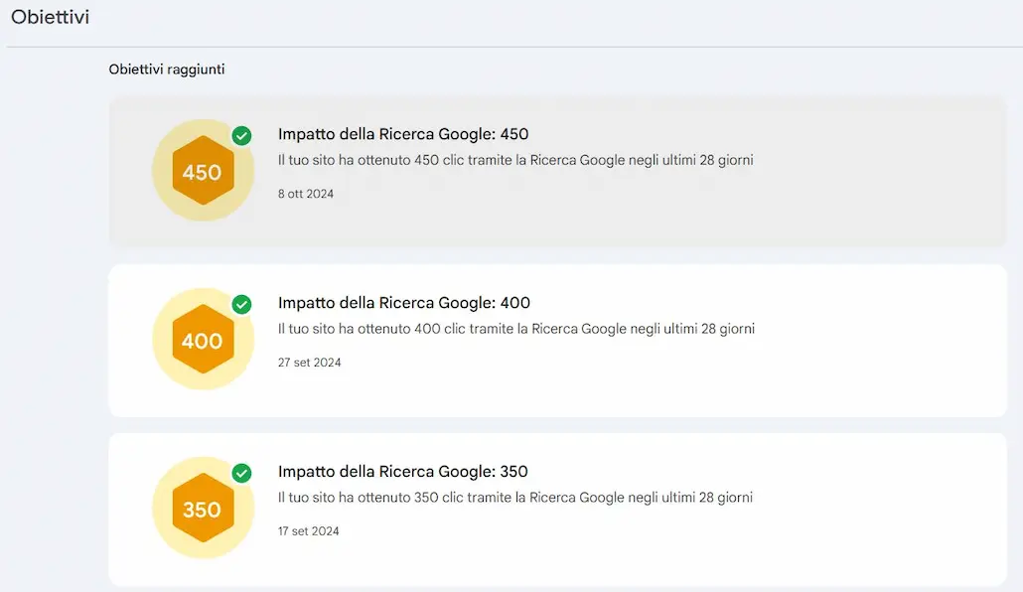Click the date '17 set 2024'
Viewport: 1023px width, 592px height.
pyautogui.click(x=310, y=531)
